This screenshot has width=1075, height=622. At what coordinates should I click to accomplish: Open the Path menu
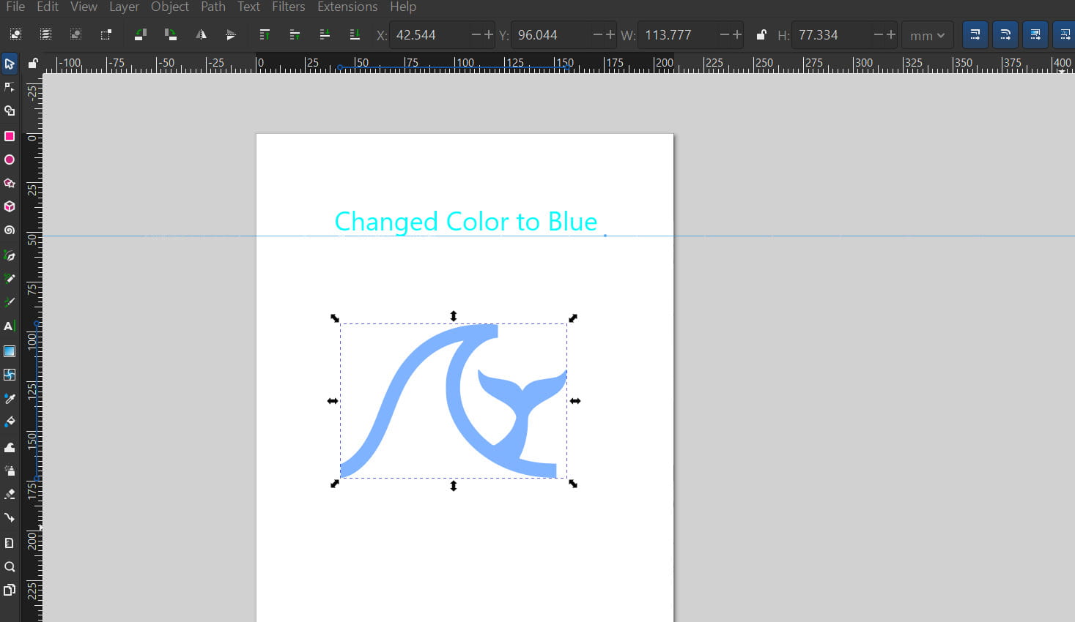pyautogui.click(x=213, y=7)
